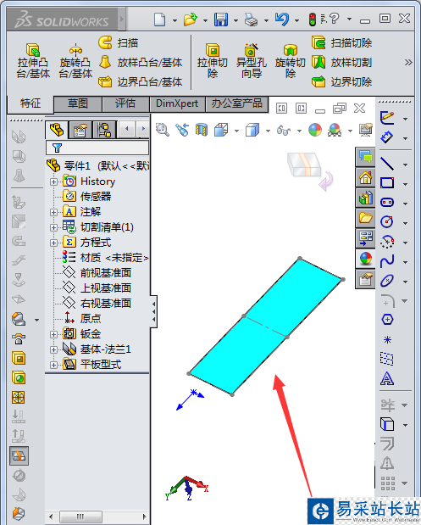Click the Open file folder icon

(x=191, y=20)
